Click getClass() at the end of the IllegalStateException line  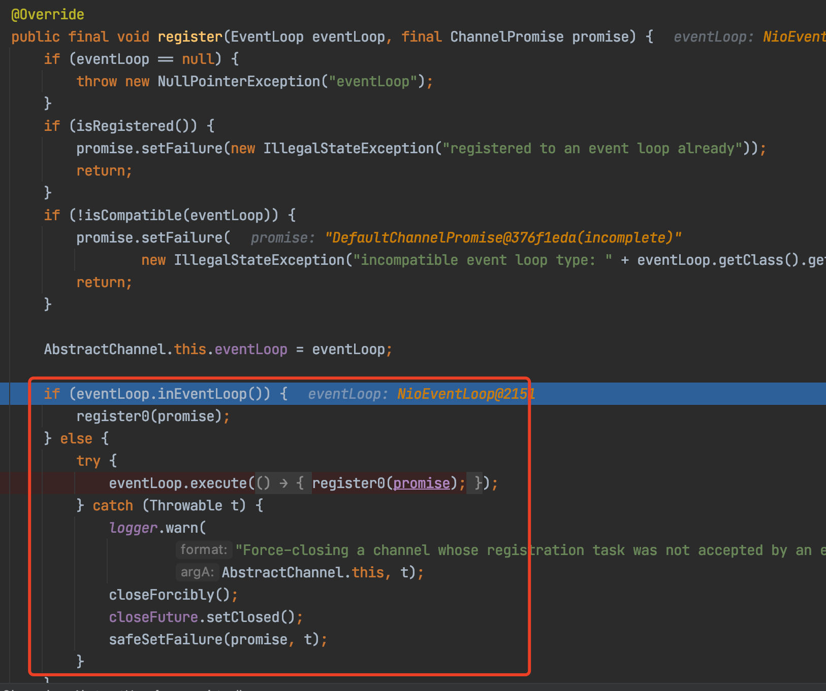tap(759, 260)
